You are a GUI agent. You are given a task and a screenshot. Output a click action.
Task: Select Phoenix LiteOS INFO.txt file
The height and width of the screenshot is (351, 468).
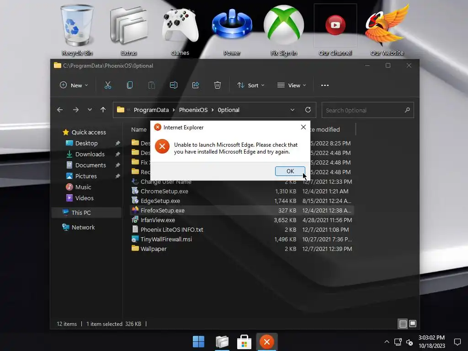(x=242, y=229)
